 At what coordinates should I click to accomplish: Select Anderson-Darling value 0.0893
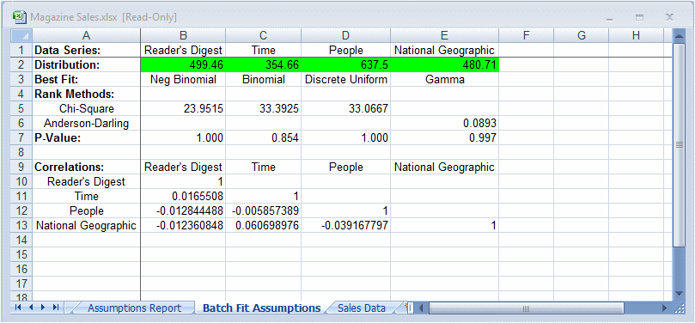(x=444, y=124)
